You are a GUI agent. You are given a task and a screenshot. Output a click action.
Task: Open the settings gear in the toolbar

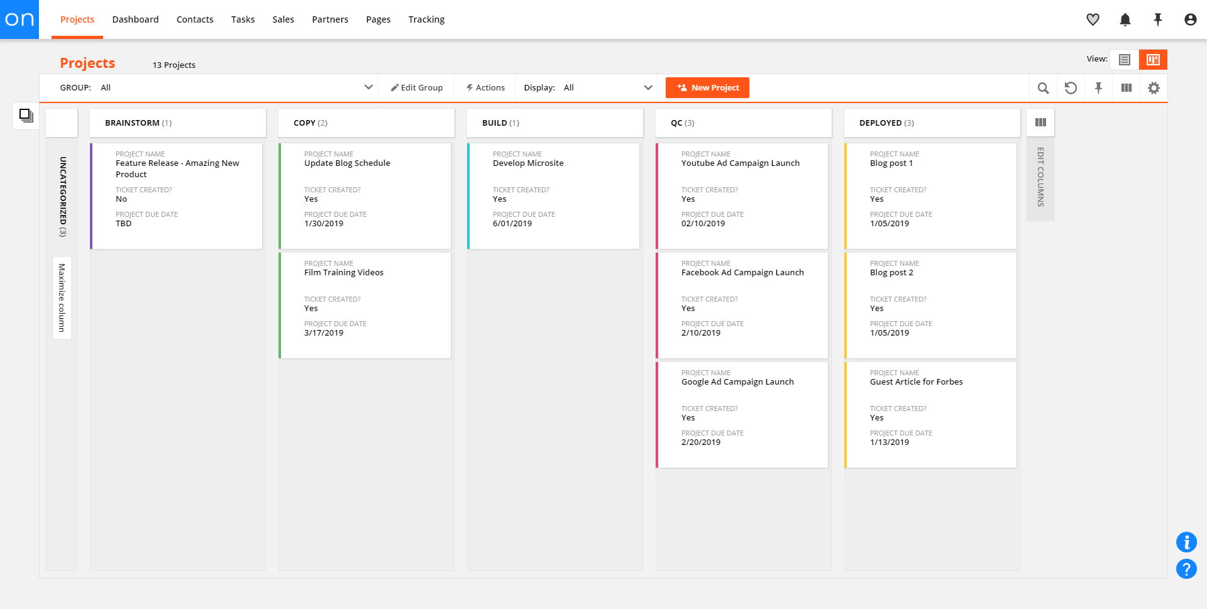point(1154,88)
